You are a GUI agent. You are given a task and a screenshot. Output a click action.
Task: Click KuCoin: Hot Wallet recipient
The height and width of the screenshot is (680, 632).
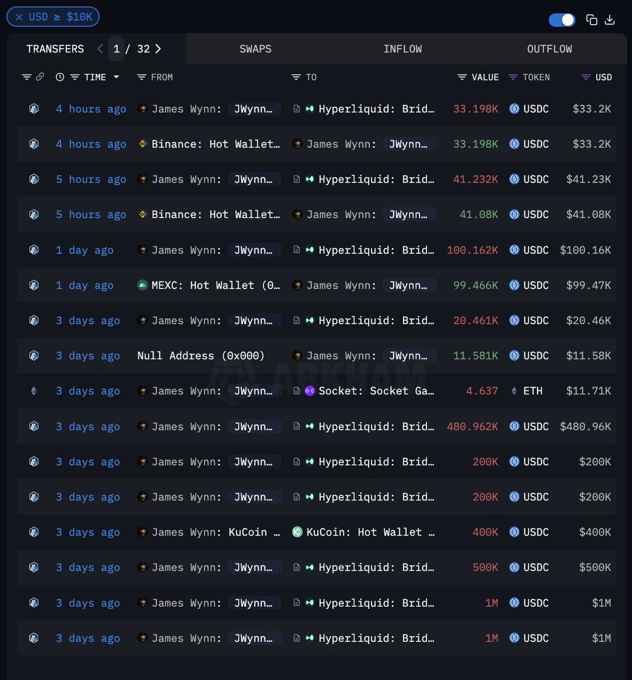click(x=370, y=532)
